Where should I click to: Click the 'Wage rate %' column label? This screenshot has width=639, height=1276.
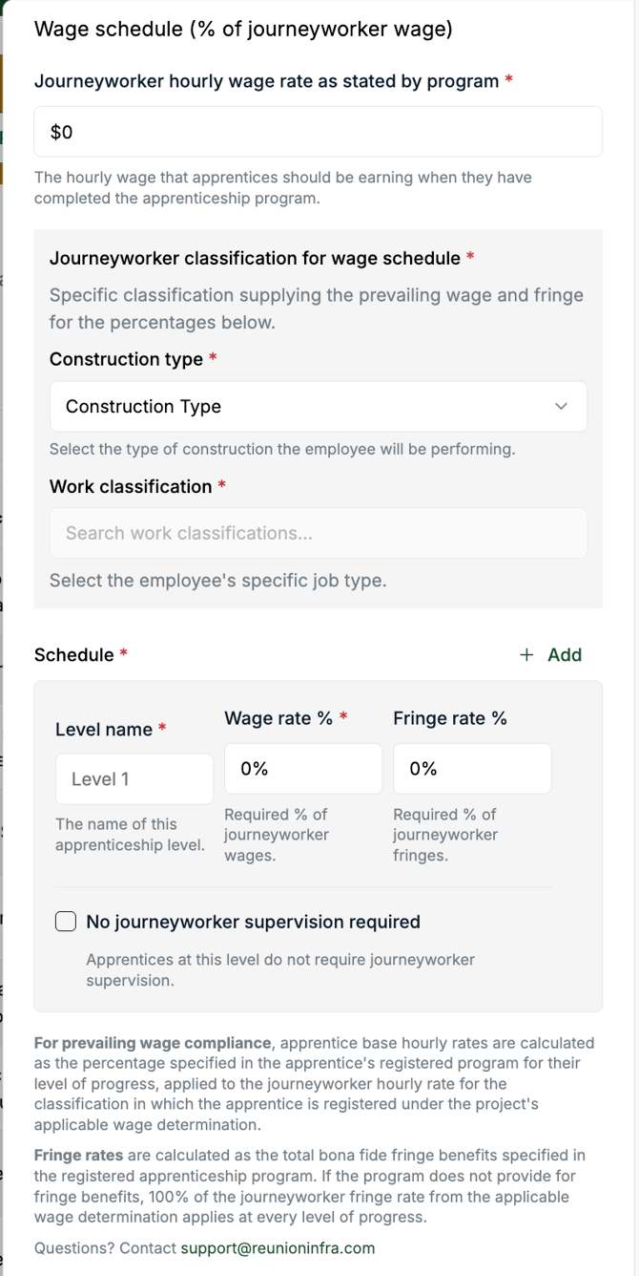click(278, 718)
